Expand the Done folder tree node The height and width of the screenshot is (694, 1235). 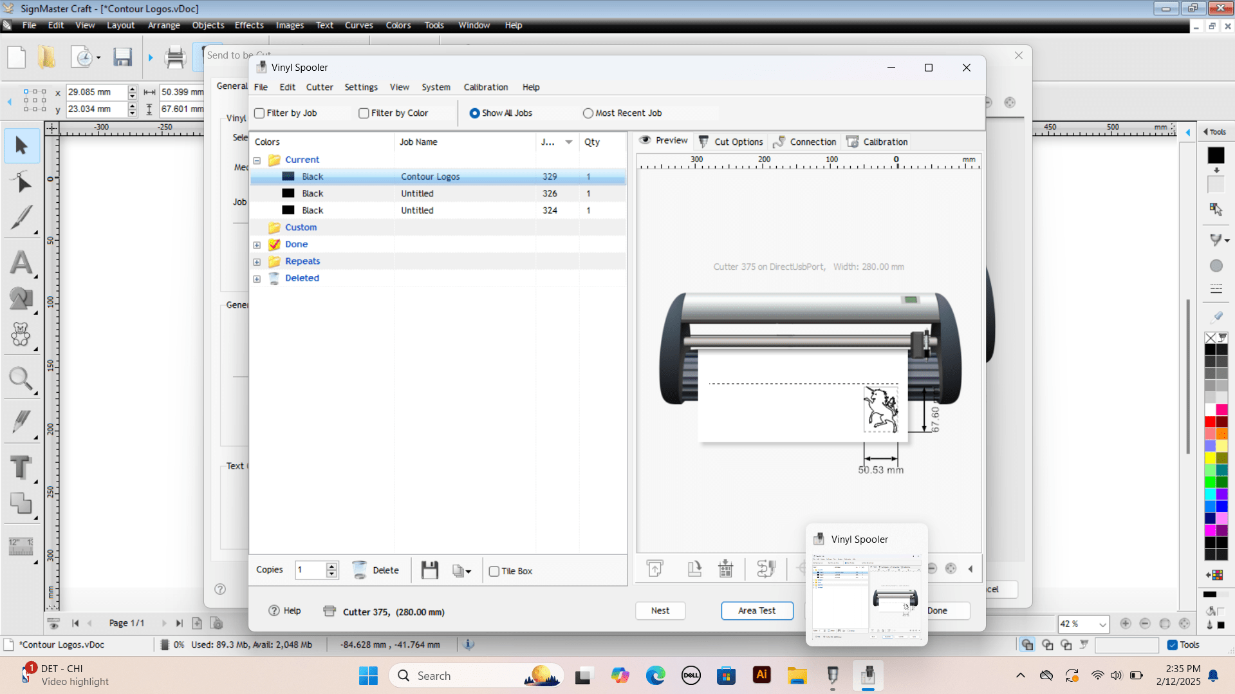(257, 245)
